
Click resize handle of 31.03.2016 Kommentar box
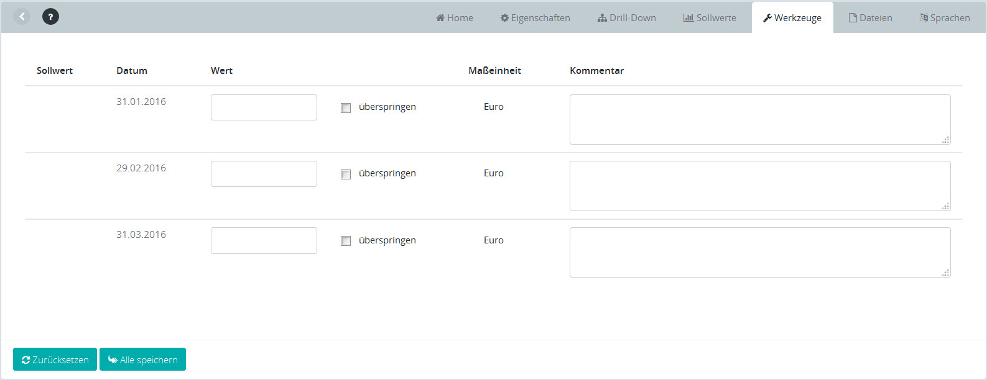click(x=945, y=273)
